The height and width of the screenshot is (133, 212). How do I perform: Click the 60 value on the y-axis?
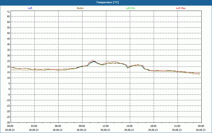click(x=8, y=22)
